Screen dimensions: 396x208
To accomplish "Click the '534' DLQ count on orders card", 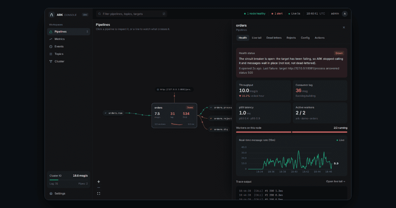I will [x=186, y=114].
